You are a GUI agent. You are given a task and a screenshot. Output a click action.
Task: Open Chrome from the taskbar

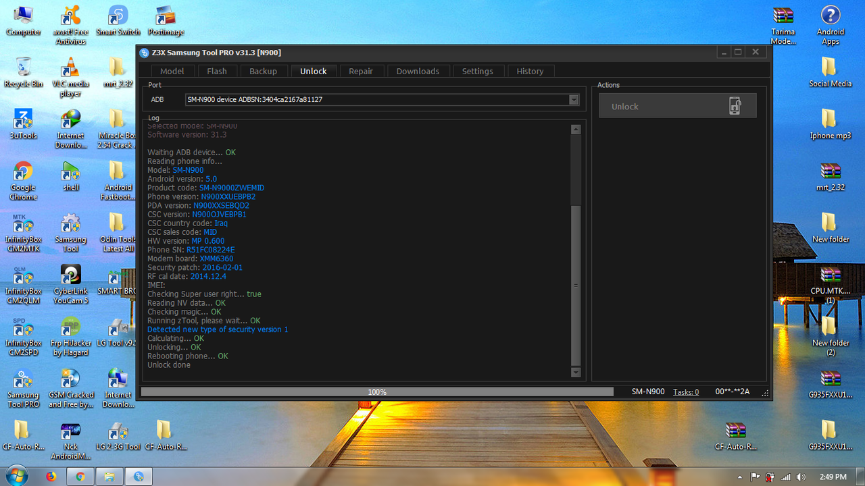click(x=80, y=477)
